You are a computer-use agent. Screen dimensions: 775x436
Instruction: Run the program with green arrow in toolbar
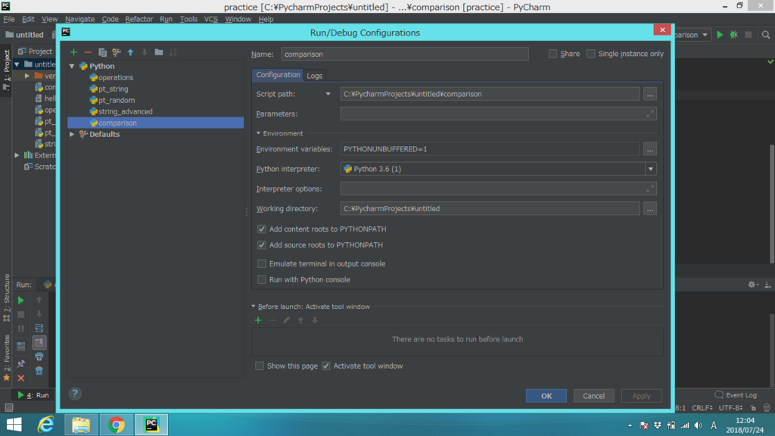pyautogui.click(x=720, y=35)
